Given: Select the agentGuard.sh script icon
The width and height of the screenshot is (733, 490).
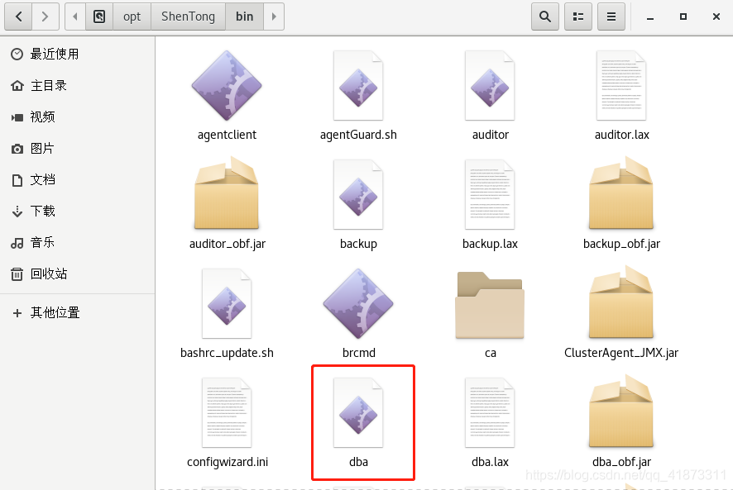Looking at the screenshot, I should pos(358,85).
